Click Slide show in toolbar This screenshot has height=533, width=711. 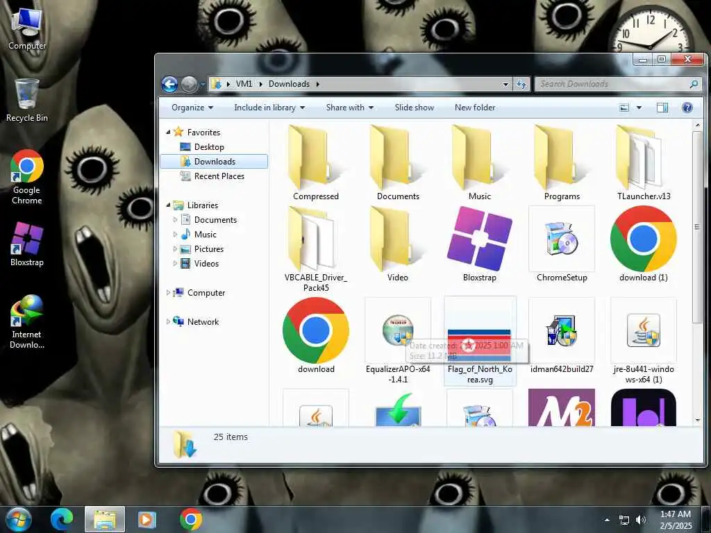click(414, 108)
